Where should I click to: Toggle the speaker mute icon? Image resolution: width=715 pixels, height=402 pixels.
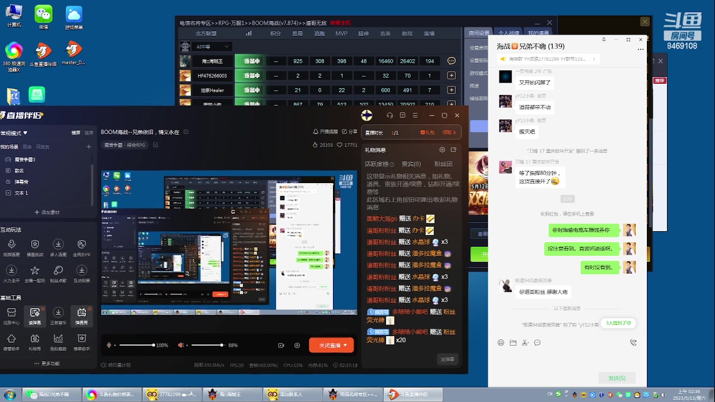click(x=181, y=345)
